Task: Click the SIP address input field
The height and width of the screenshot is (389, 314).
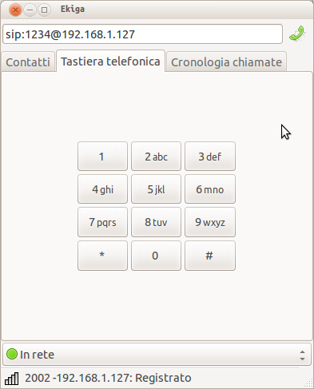Action: tap(142, 34)
